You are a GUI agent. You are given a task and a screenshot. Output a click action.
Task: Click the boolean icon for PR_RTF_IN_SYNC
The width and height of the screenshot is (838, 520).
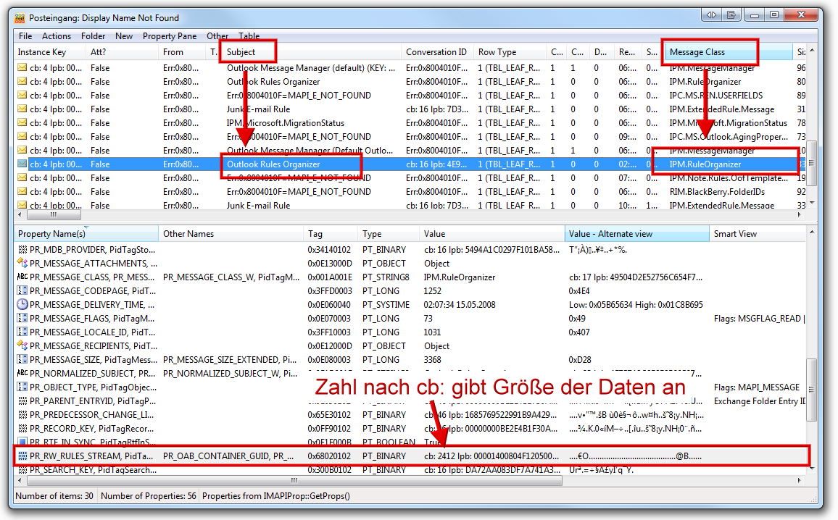tap(22, 443)
